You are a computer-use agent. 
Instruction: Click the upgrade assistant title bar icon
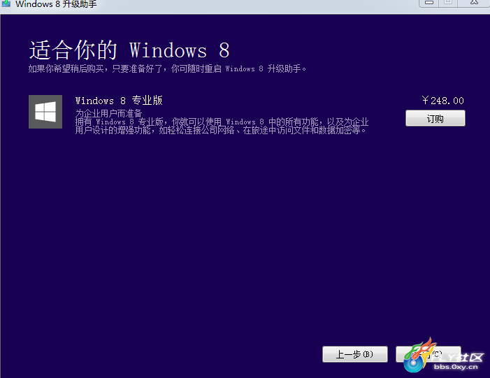[x=6, y=3]
